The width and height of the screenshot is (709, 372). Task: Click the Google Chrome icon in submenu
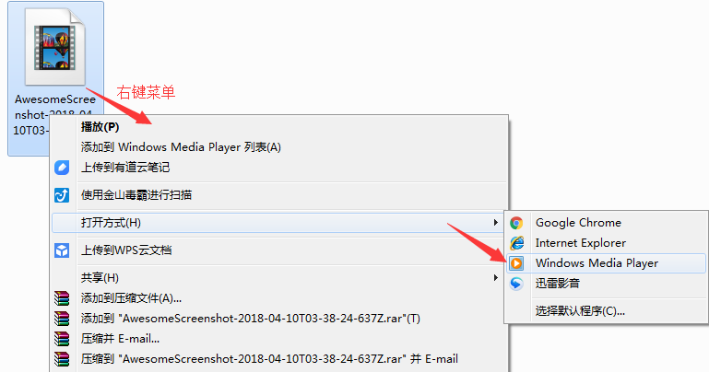click(x=516, y=223)
